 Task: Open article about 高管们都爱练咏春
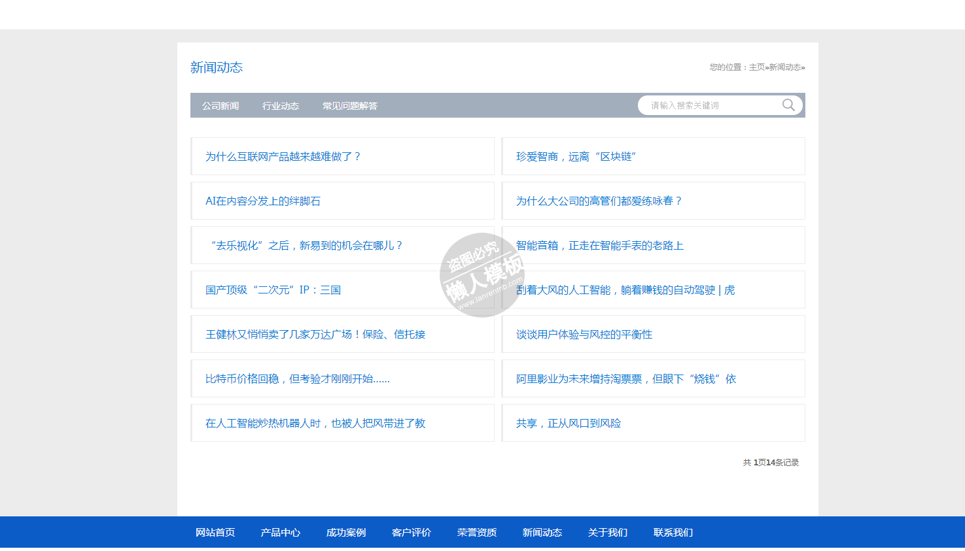click(x=599, y=201)
